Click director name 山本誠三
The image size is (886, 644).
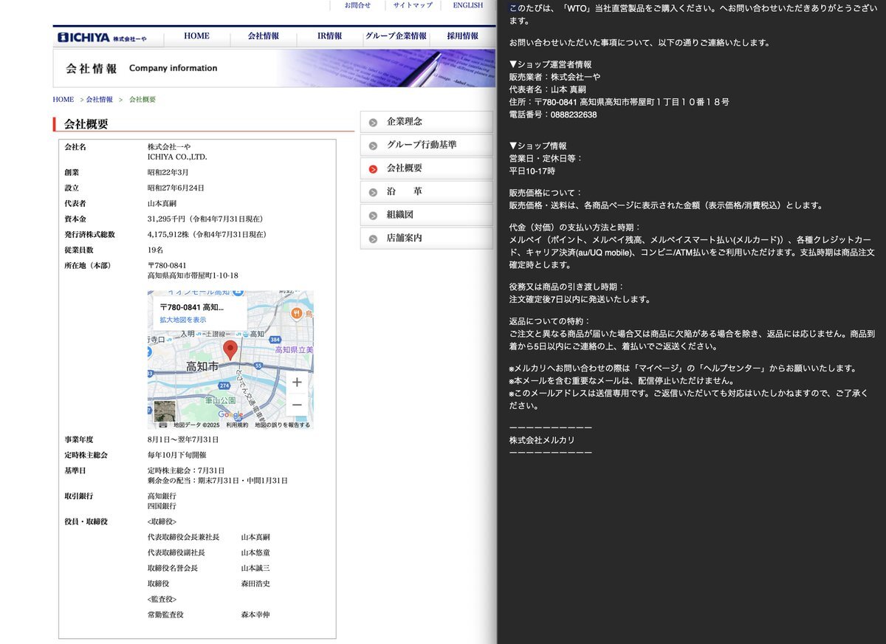click(255, 568)
